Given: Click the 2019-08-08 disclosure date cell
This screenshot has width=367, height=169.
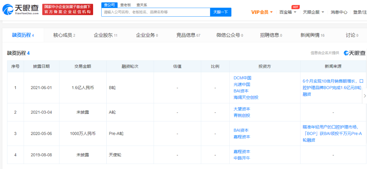Looking at the screenshot, I should click(x=41, y=155).
